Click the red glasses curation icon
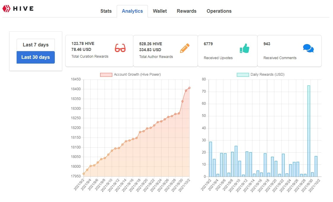333x202 pixels. 120,48
